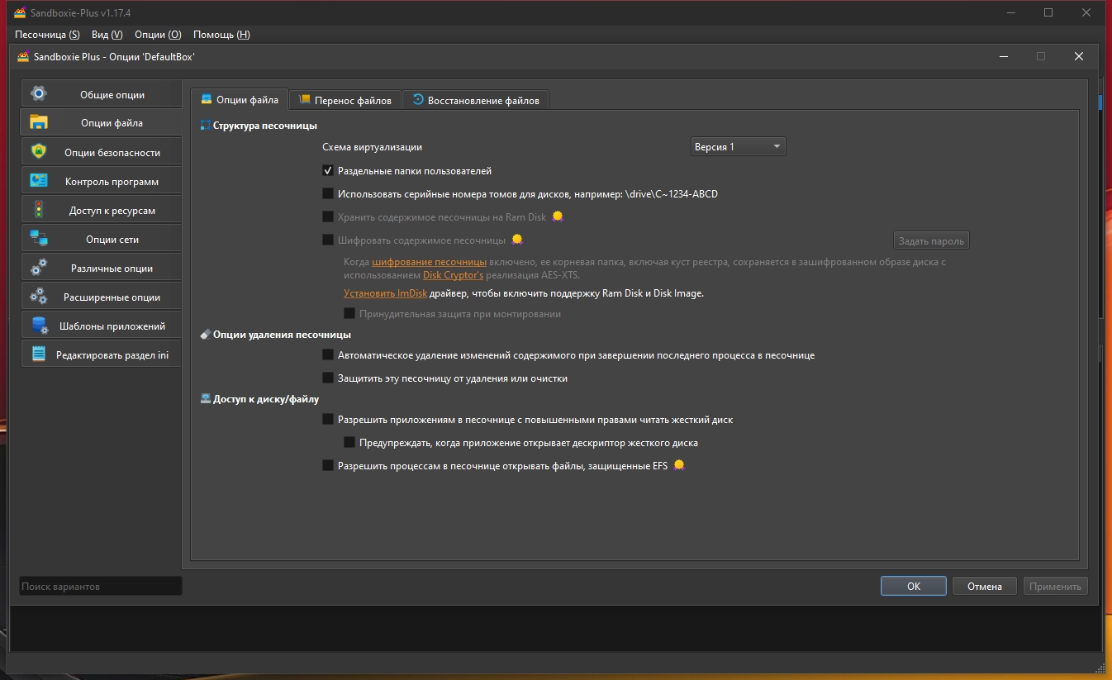
Task: Open Различные опции gears section
Action: [x=101, y=268]
